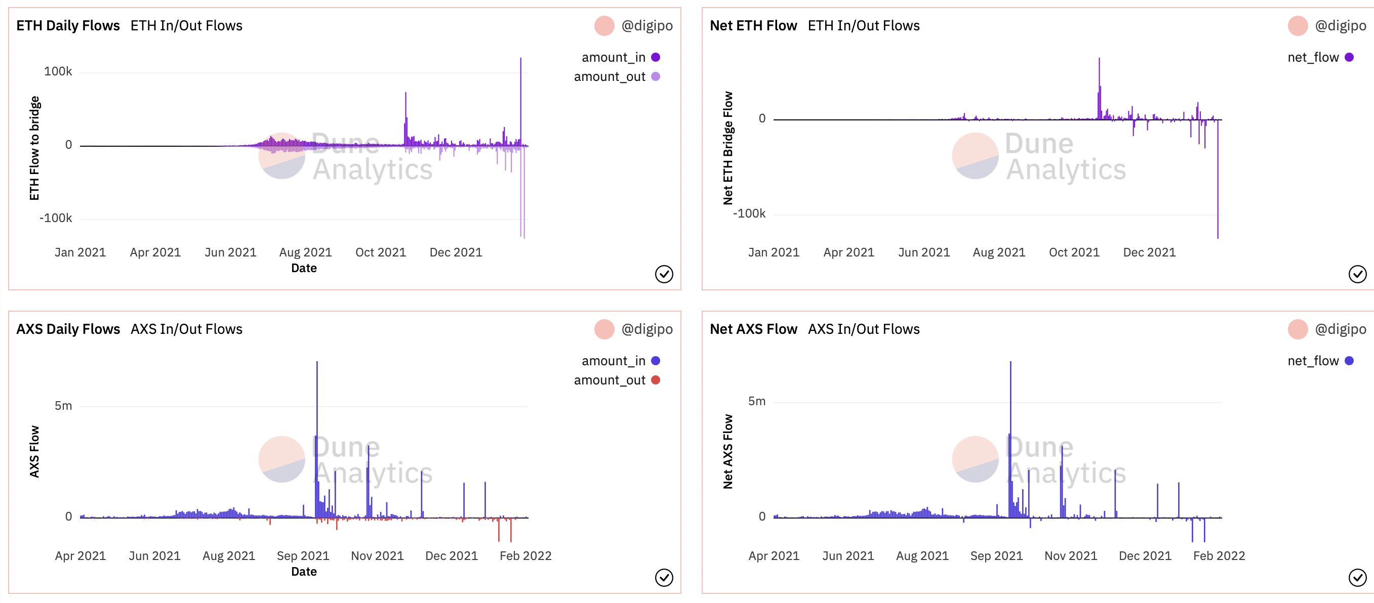Open @digipo profile link on Net AXS Flow
Screen dimensions: 1374x603
(x=1341, y=329)
